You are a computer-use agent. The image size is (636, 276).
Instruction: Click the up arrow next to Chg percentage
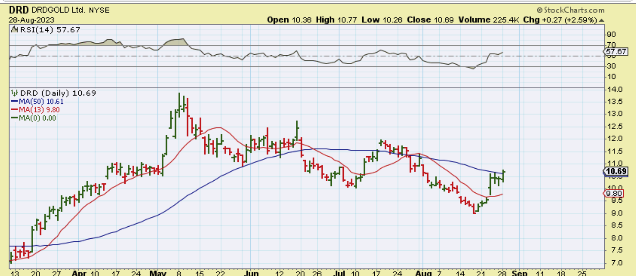(601, 20)
